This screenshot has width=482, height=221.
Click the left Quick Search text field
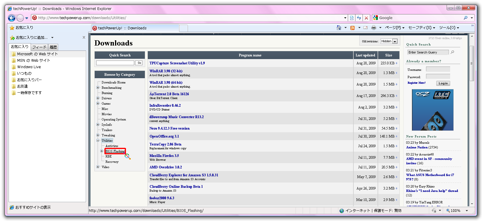click(115, 63)
